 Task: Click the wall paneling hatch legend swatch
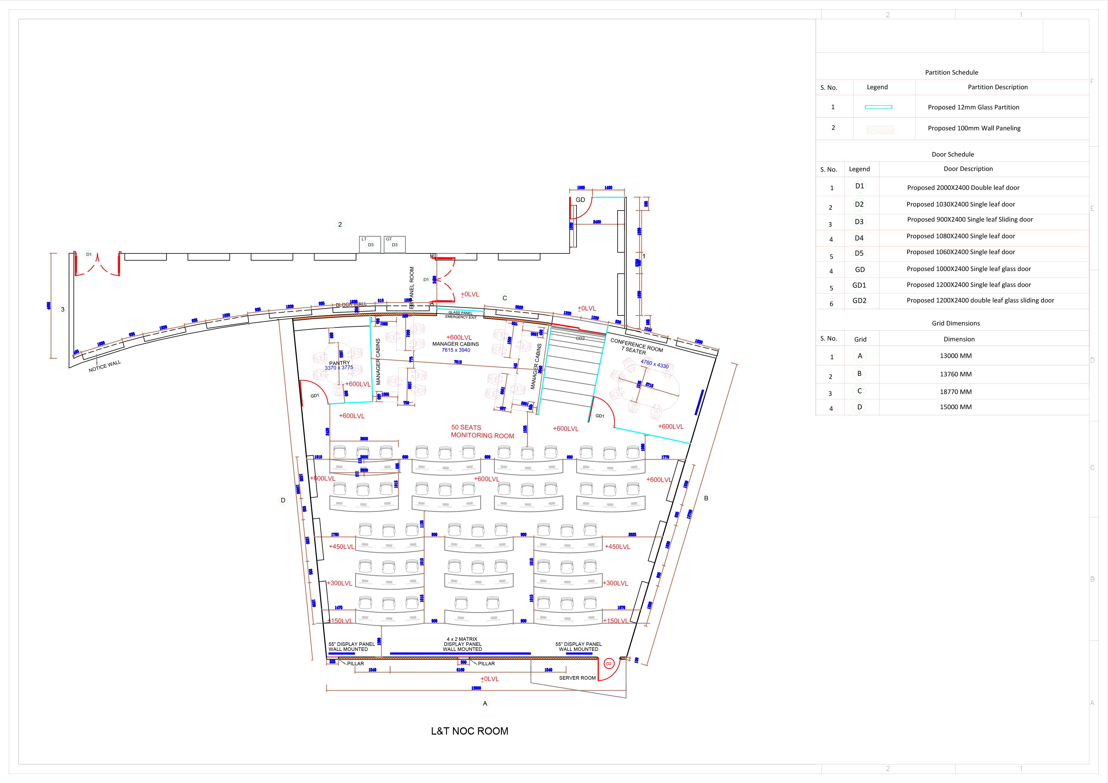pos(880,129)
